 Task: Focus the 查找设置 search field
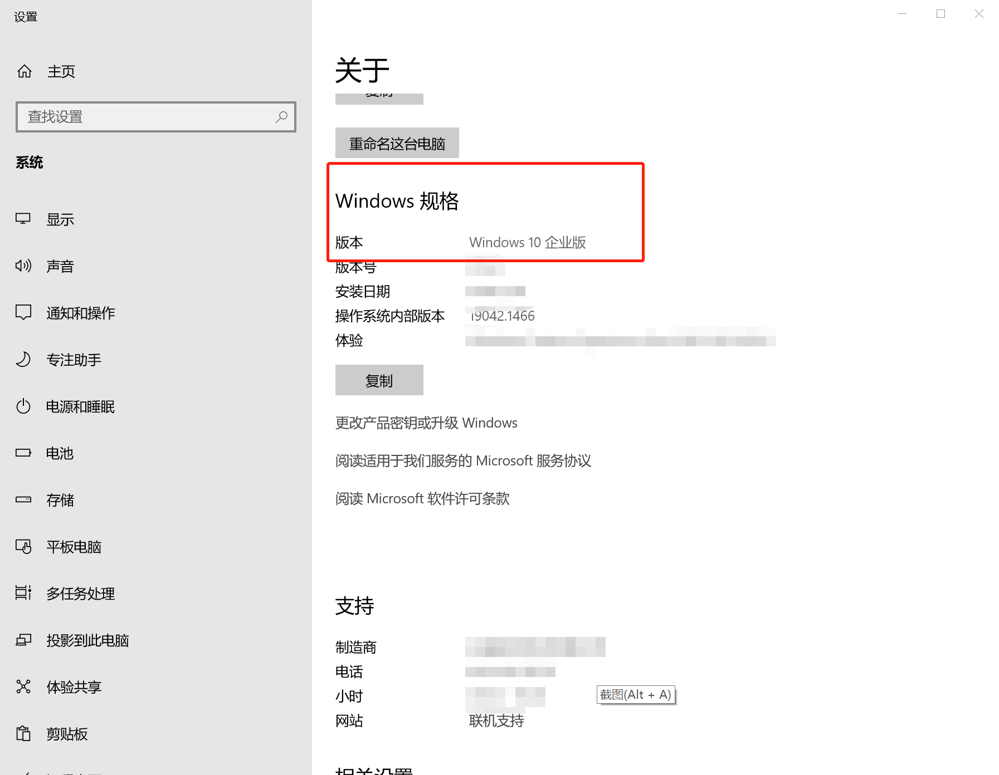(x=156, y=117)
